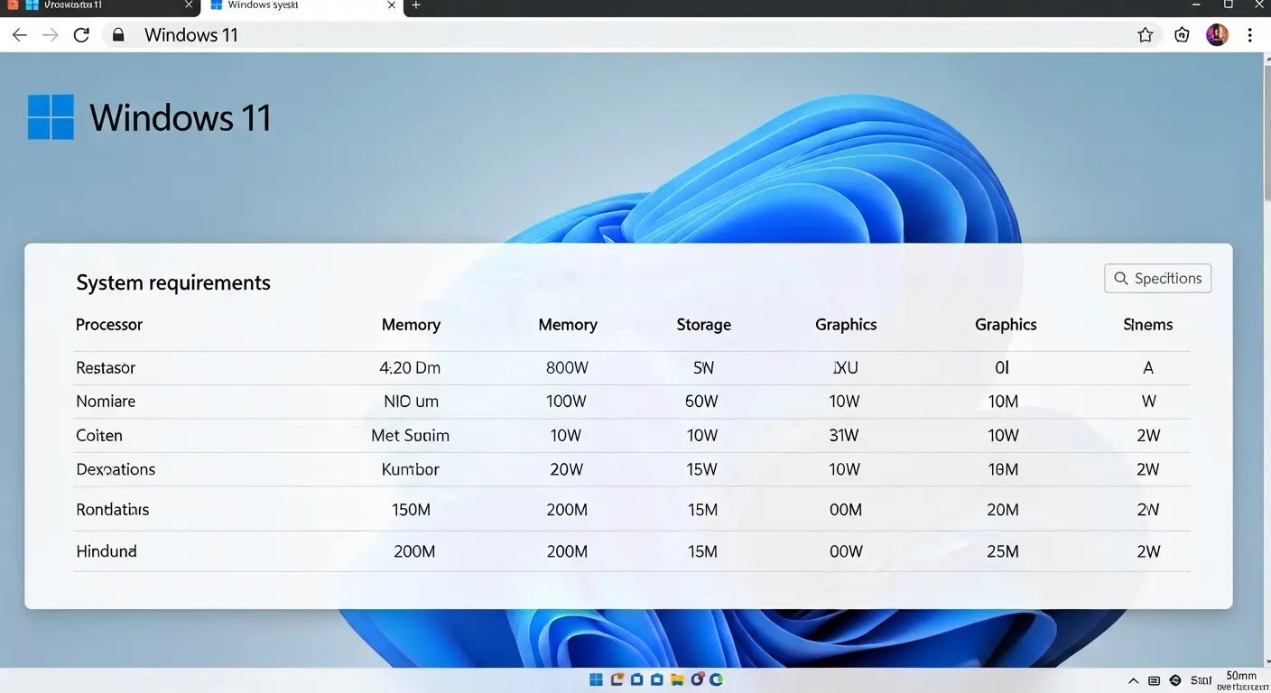Select the Rondatiars row label
The width and height of the screenshot is (1271, 693).
point(113,510)
